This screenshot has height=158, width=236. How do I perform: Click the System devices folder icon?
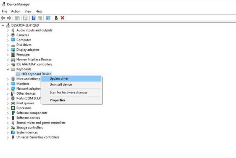pyautogui.click(x=13, y=132)
